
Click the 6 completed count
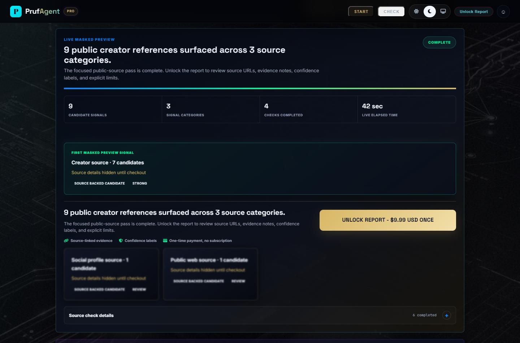coord(425,315)
